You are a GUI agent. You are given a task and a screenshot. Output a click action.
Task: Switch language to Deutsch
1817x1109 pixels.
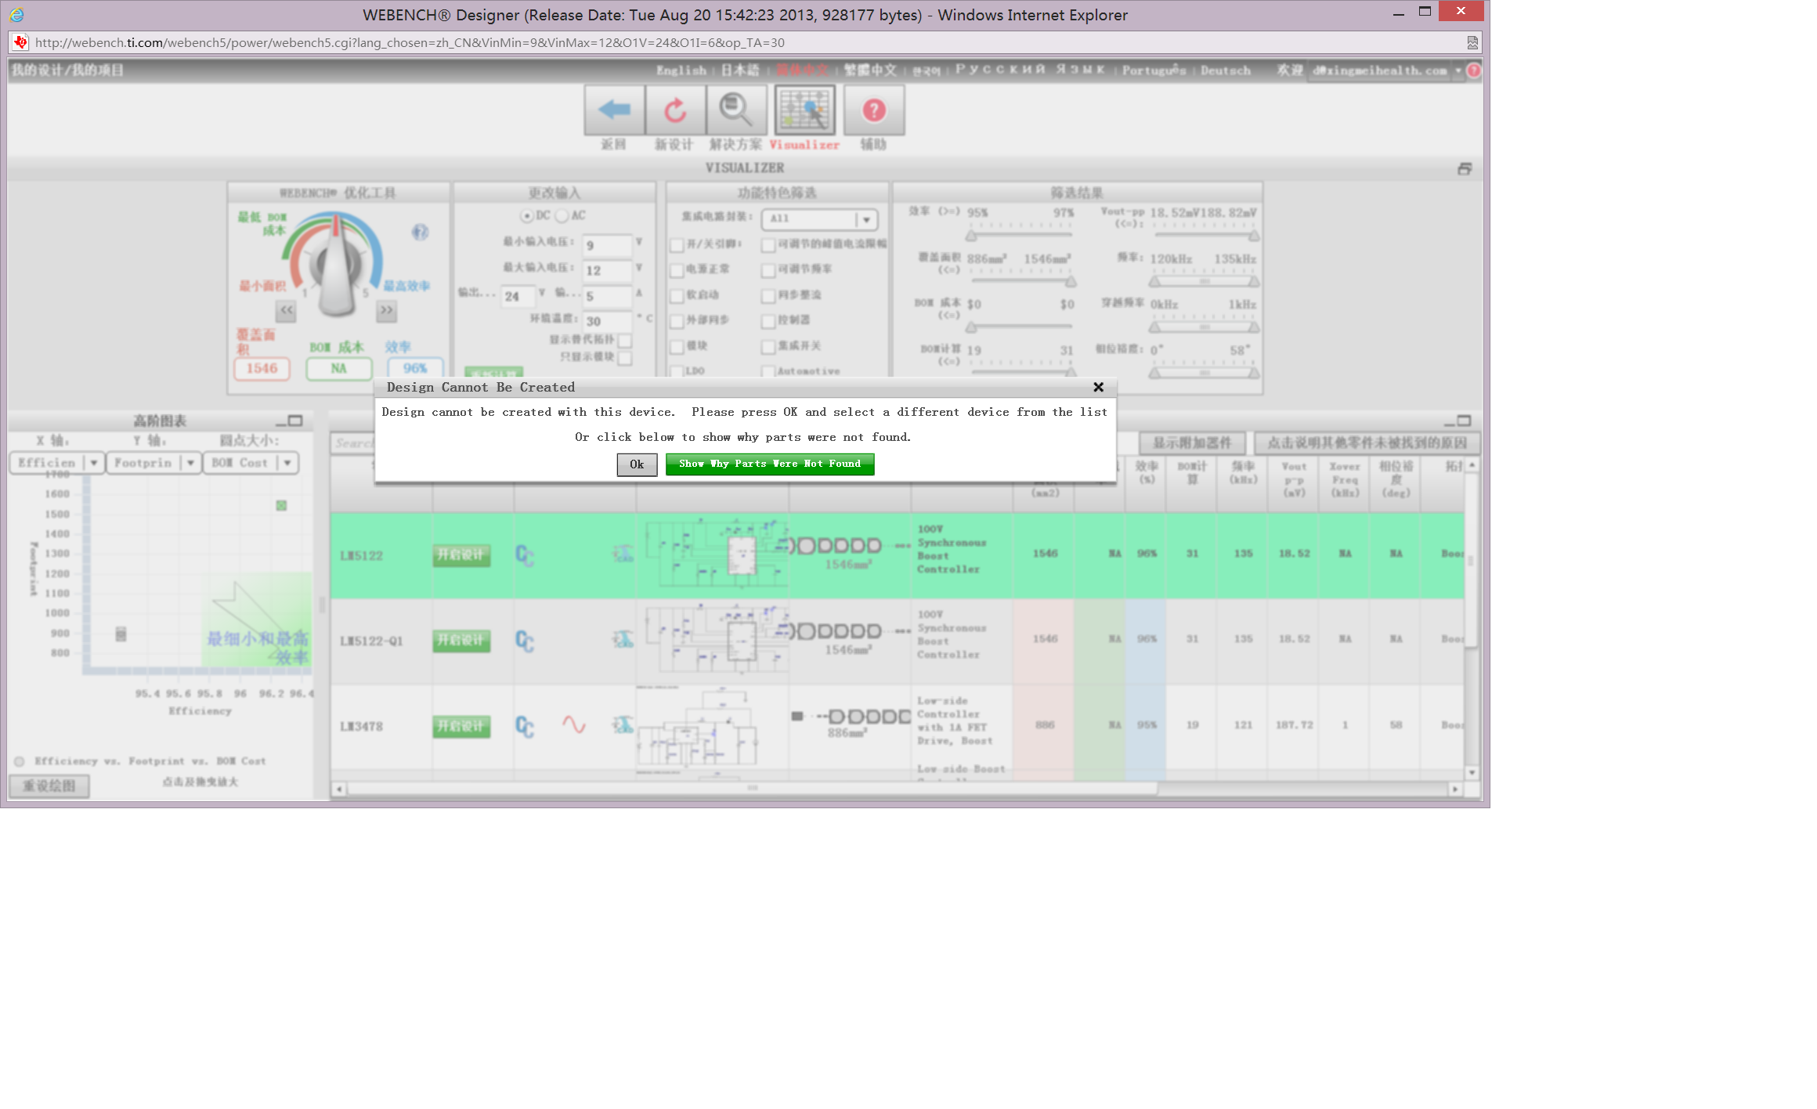point(1225,70)
